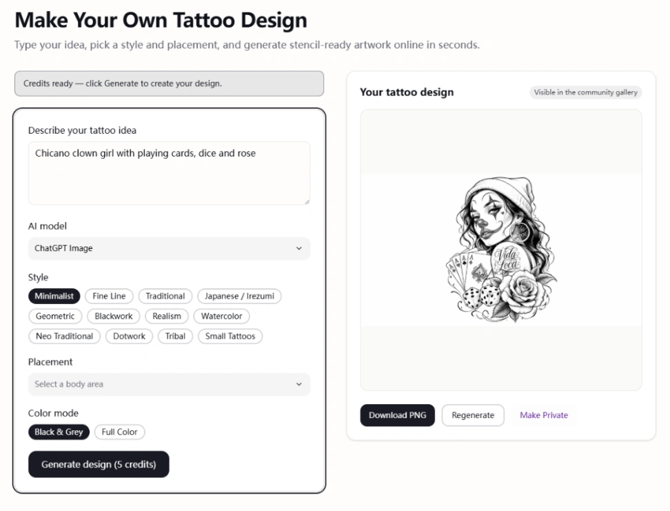Select Japanese / Irezumi style

click(x=239, y=296)
